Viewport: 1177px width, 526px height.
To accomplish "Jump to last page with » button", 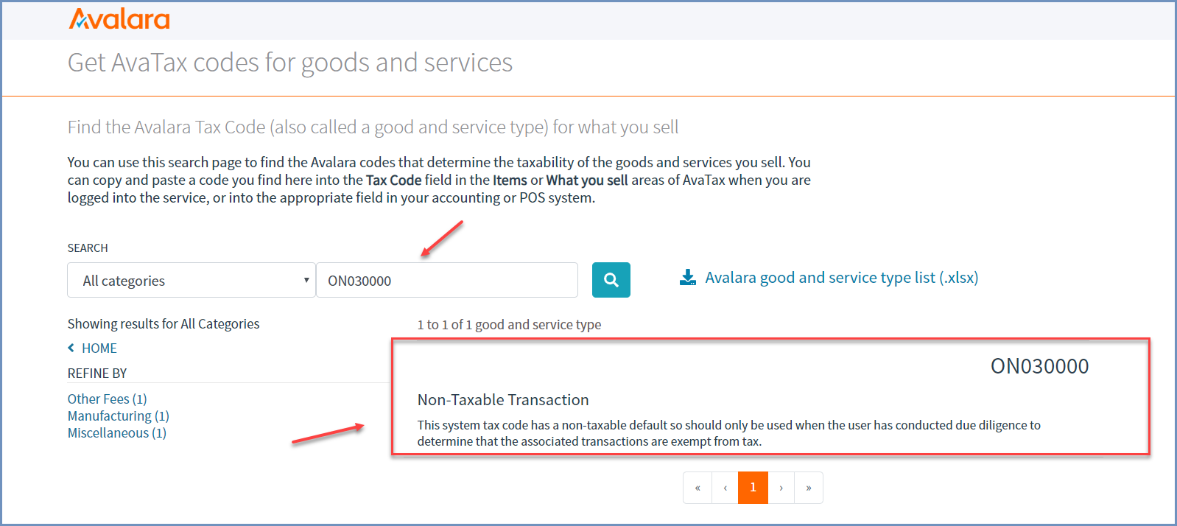I will tap(809, 488).
